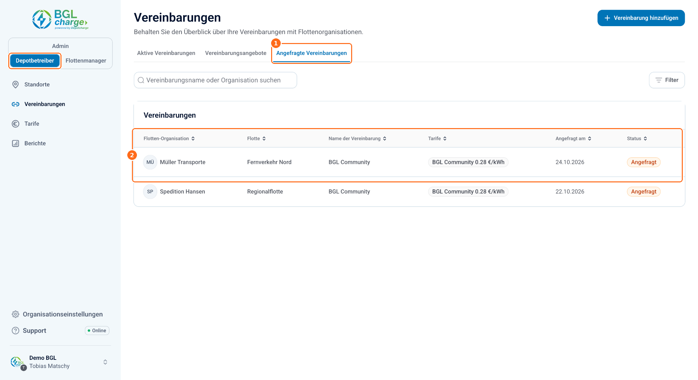Click the Support question mark icon

point(16,331)
